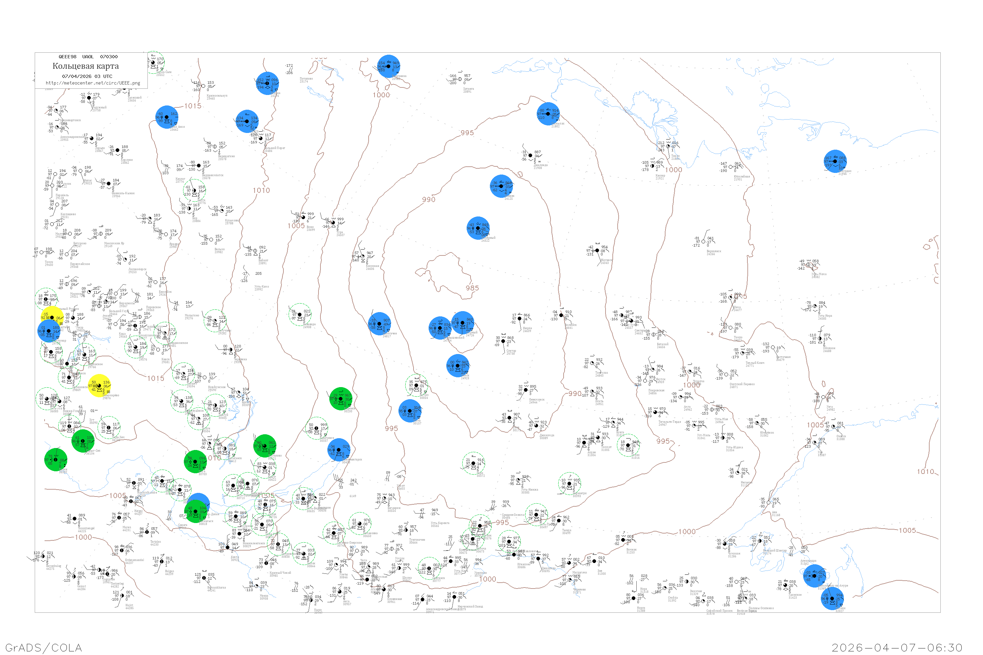The width and height of the screenshot is (983, 655).
Task: Click the blue station marker at Полярный 24322
Action: 478,228
